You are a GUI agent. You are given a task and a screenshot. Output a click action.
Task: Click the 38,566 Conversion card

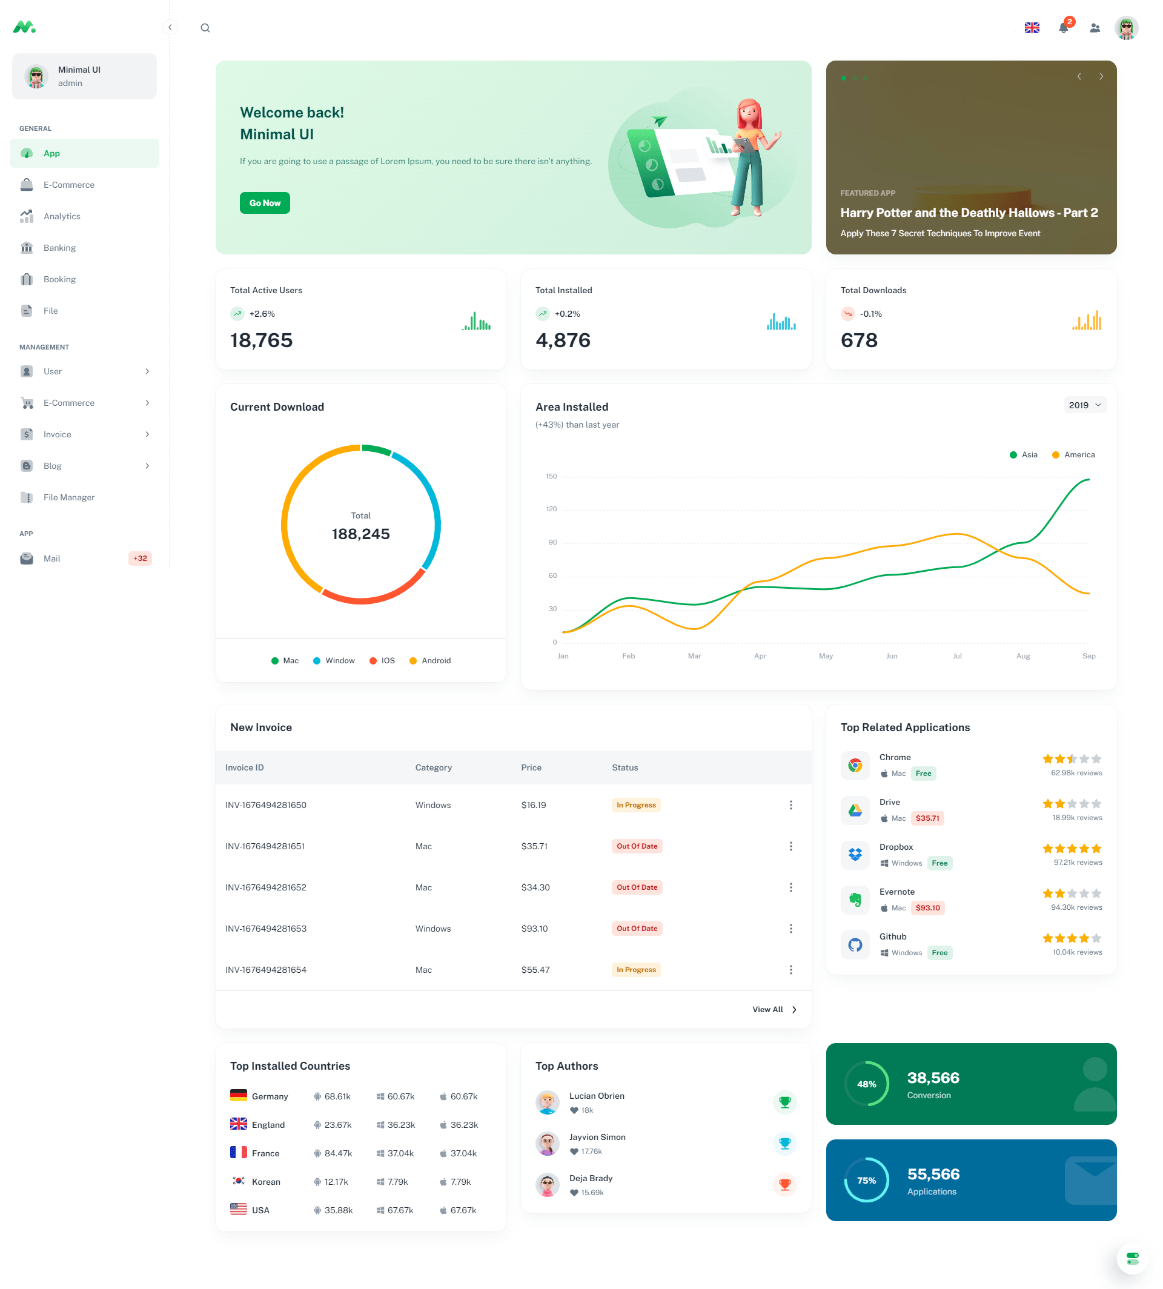(970, 1084)
